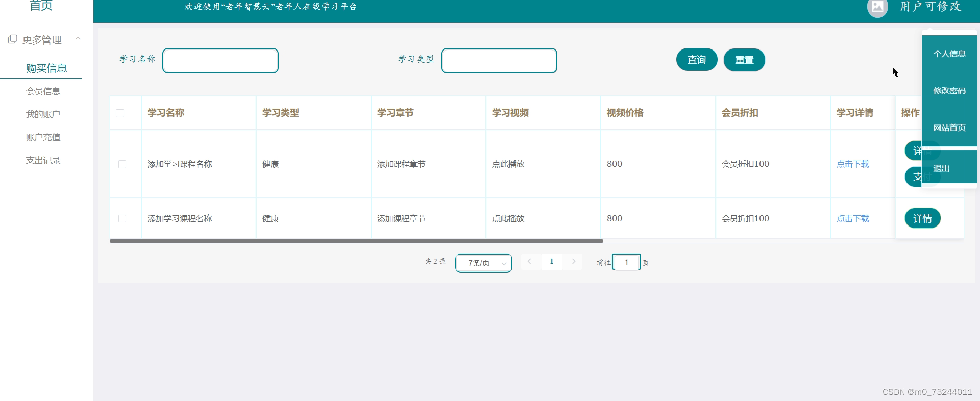The image size is (980, 401).
Task: Click the table horizontal scrollbar
Action: coord(356,241)
